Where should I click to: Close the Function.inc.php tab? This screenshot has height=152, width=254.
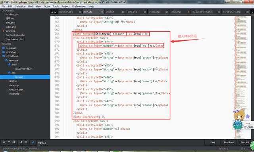point(247,12)
